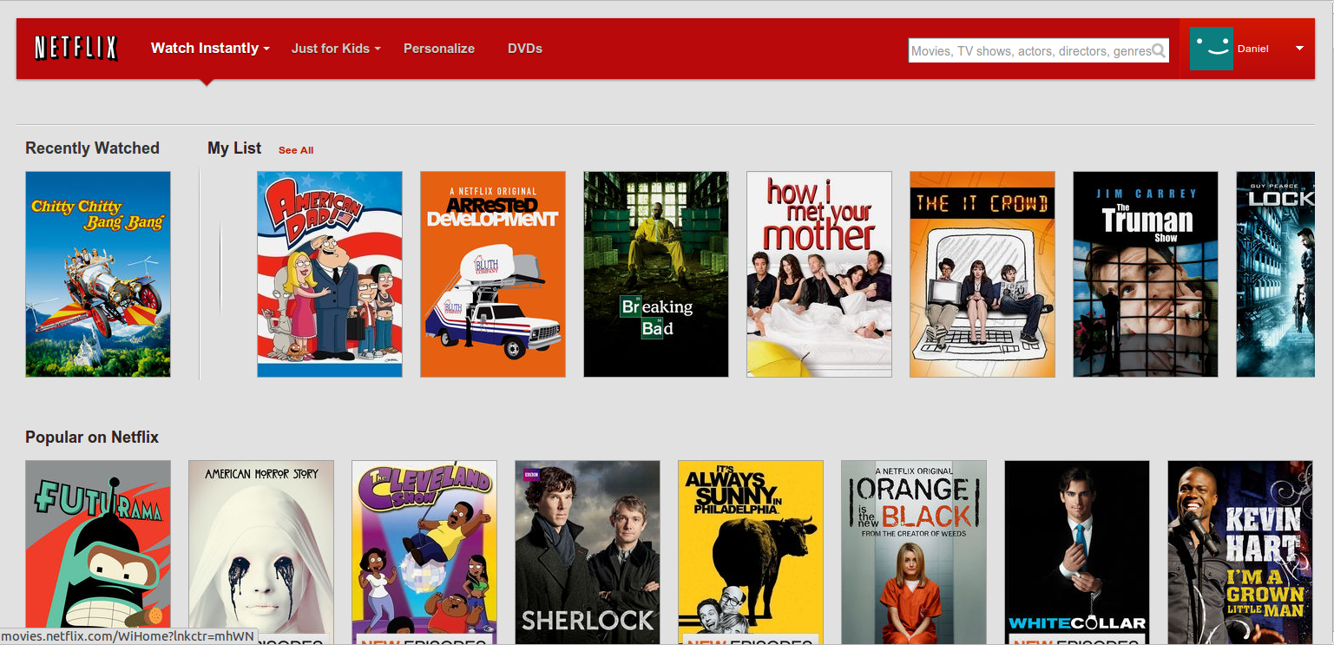Click Daniel's teal smiley profile avatar
The height and width of the screenshot is (645, 1334).
click(x=1212, y=49)
